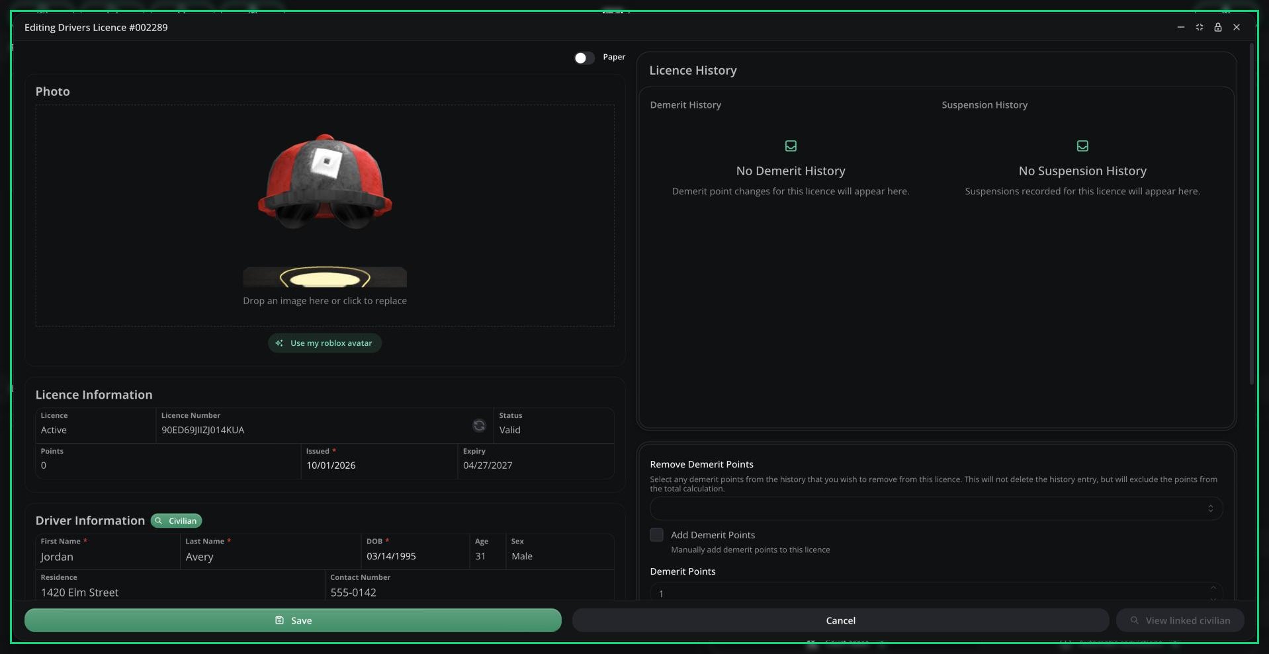Viewport: 1269px width, 654px height.
Task: Open the Remove Demerit Points dropdown
Action: tap(936, 509)
